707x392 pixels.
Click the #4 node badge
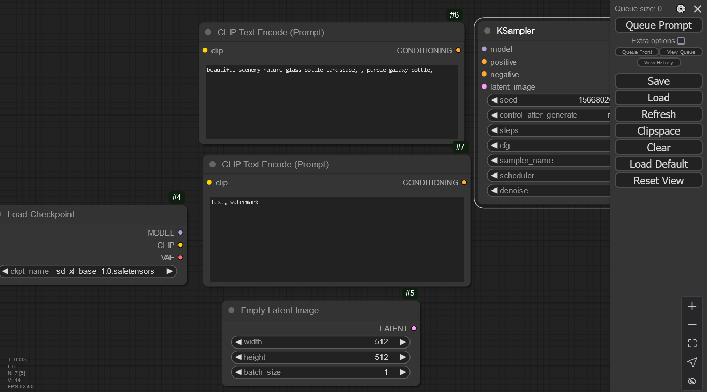(177, 197)
